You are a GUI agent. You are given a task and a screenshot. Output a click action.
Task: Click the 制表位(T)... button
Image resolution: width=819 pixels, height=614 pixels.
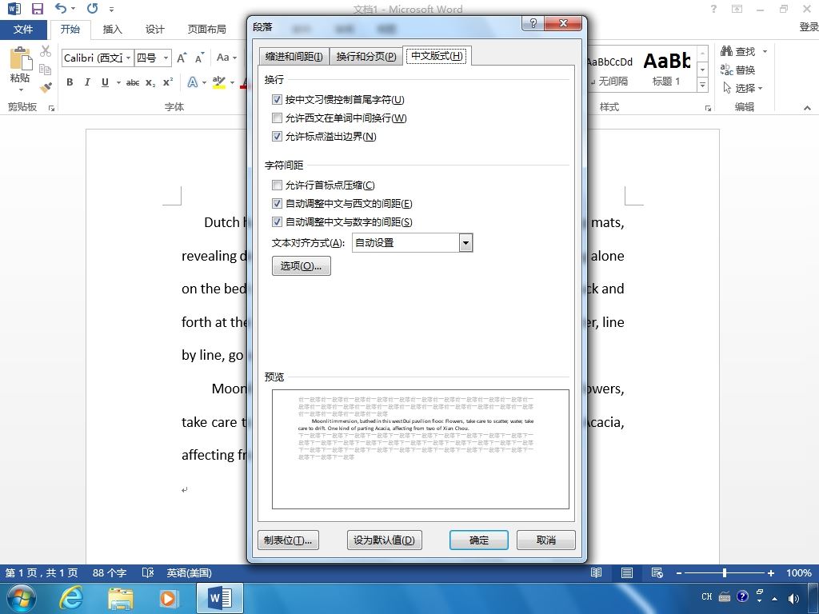pyautogui.click(x=288, y=540)
